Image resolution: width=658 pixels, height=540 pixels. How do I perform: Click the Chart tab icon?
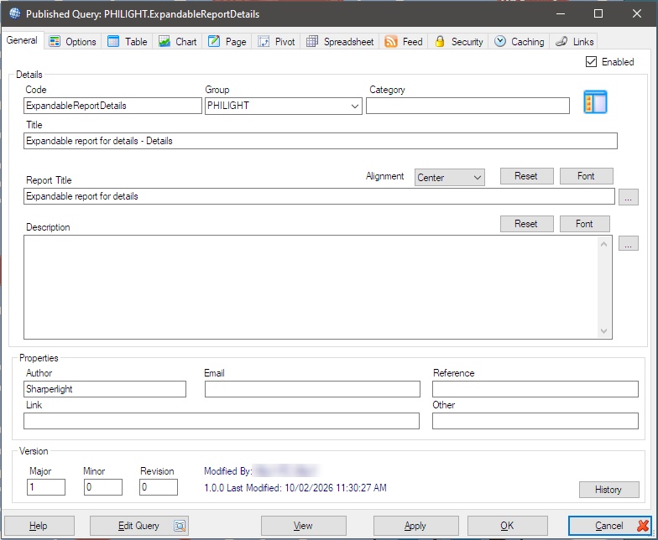pos(164,42)
